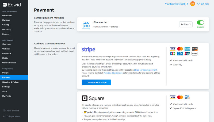214x122 pixels.
Task: Go to Design configuration
Action: point(5,73)
